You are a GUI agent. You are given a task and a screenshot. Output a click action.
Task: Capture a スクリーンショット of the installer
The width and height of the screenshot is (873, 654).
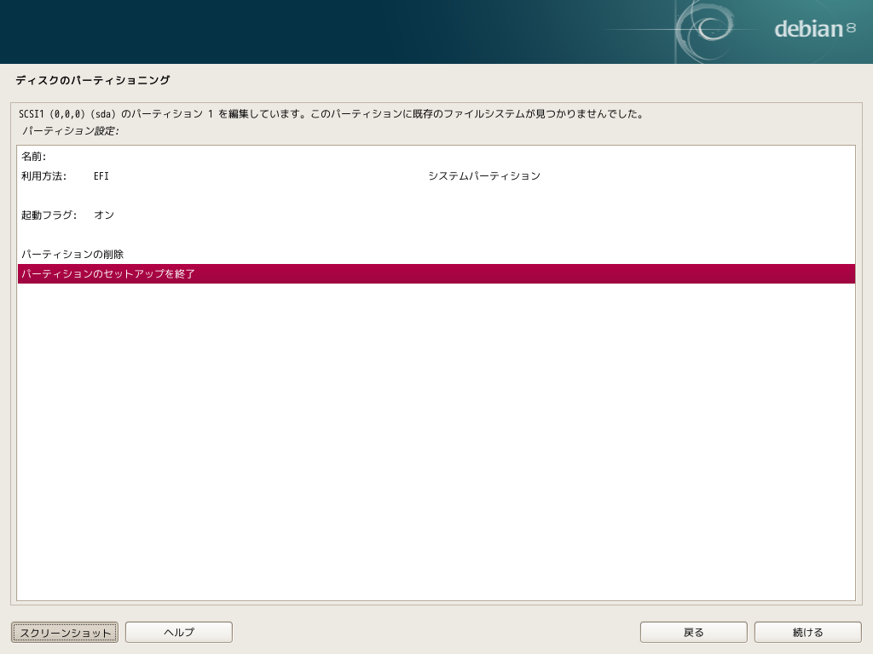point(64,632)
